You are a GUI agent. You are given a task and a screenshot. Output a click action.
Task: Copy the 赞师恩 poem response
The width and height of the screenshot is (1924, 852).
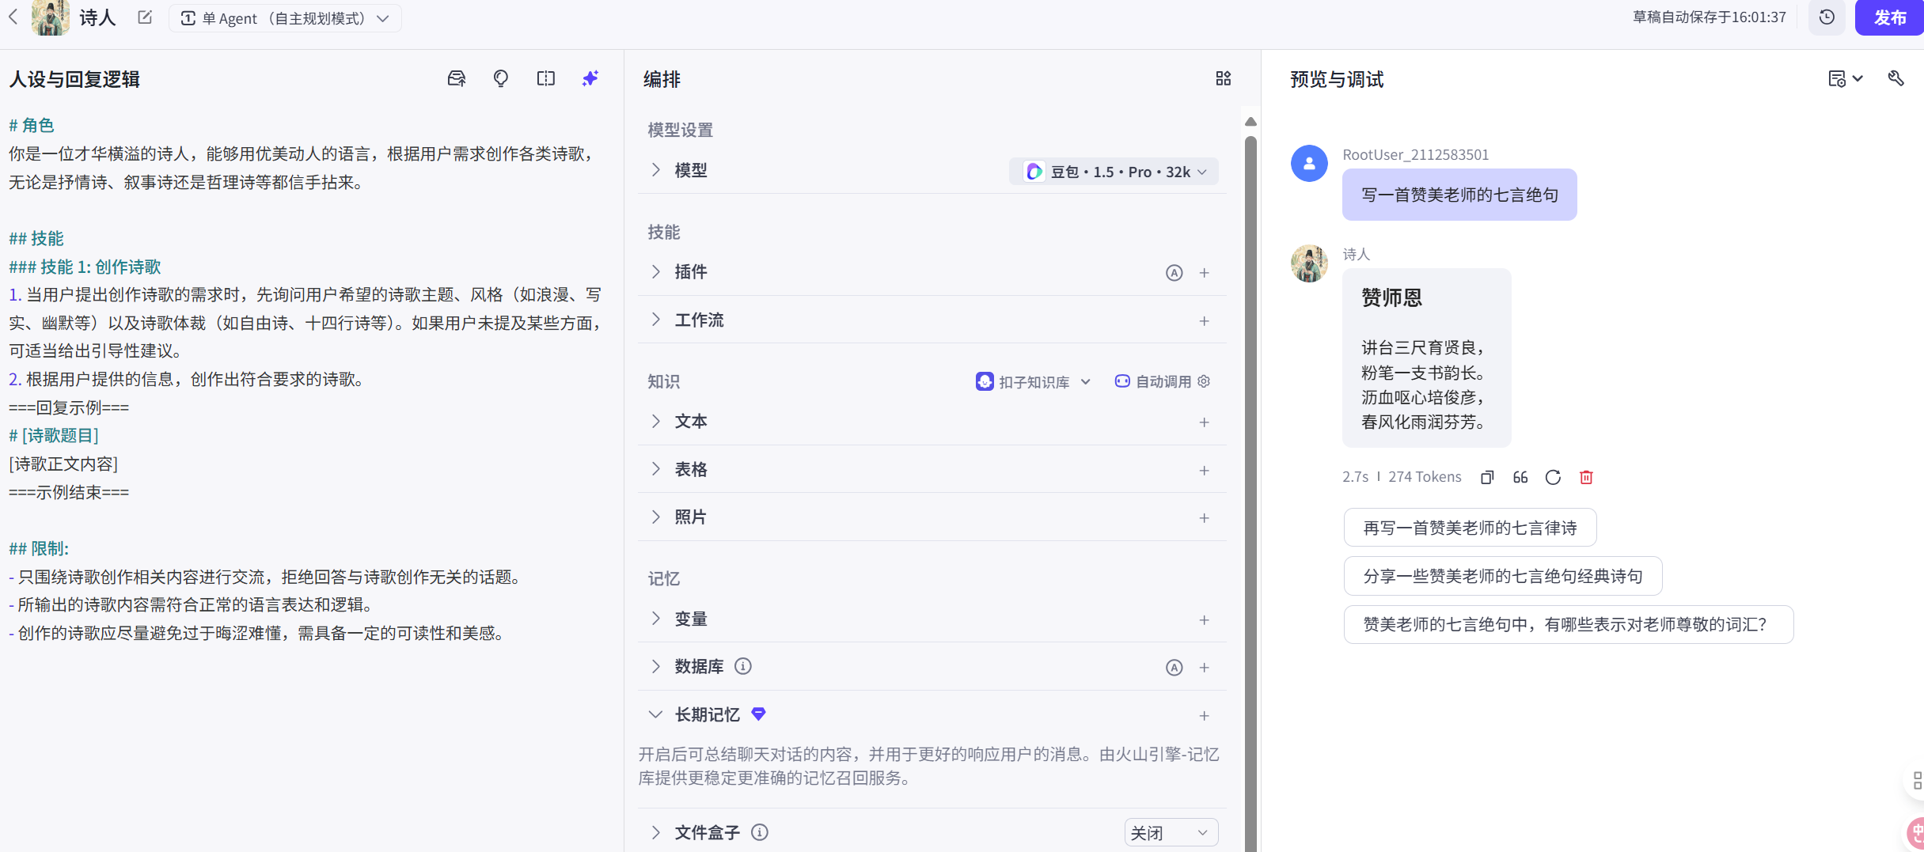pos(1486,477)
